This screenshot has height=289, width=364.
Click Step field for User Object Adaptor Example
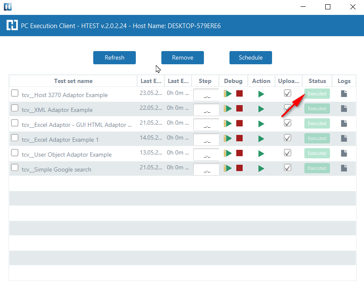pyautogui.click(x=206, y=155)
